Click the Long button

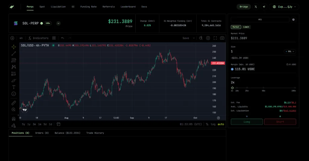pyautogui.click(x=247, y=122)
